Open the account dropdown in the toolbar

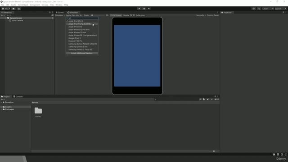tap(6, 9)
